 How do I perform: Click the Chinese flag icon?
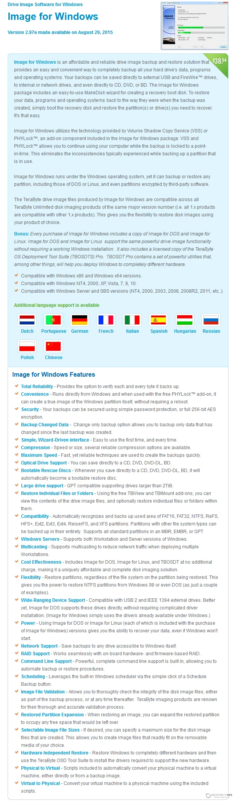pos(53,346)
